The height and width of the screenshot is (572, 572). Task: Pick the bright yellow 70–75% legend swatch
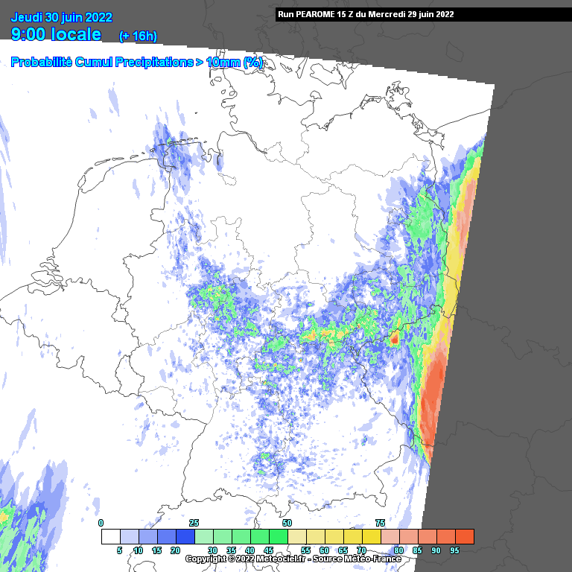tap(371, 536)
